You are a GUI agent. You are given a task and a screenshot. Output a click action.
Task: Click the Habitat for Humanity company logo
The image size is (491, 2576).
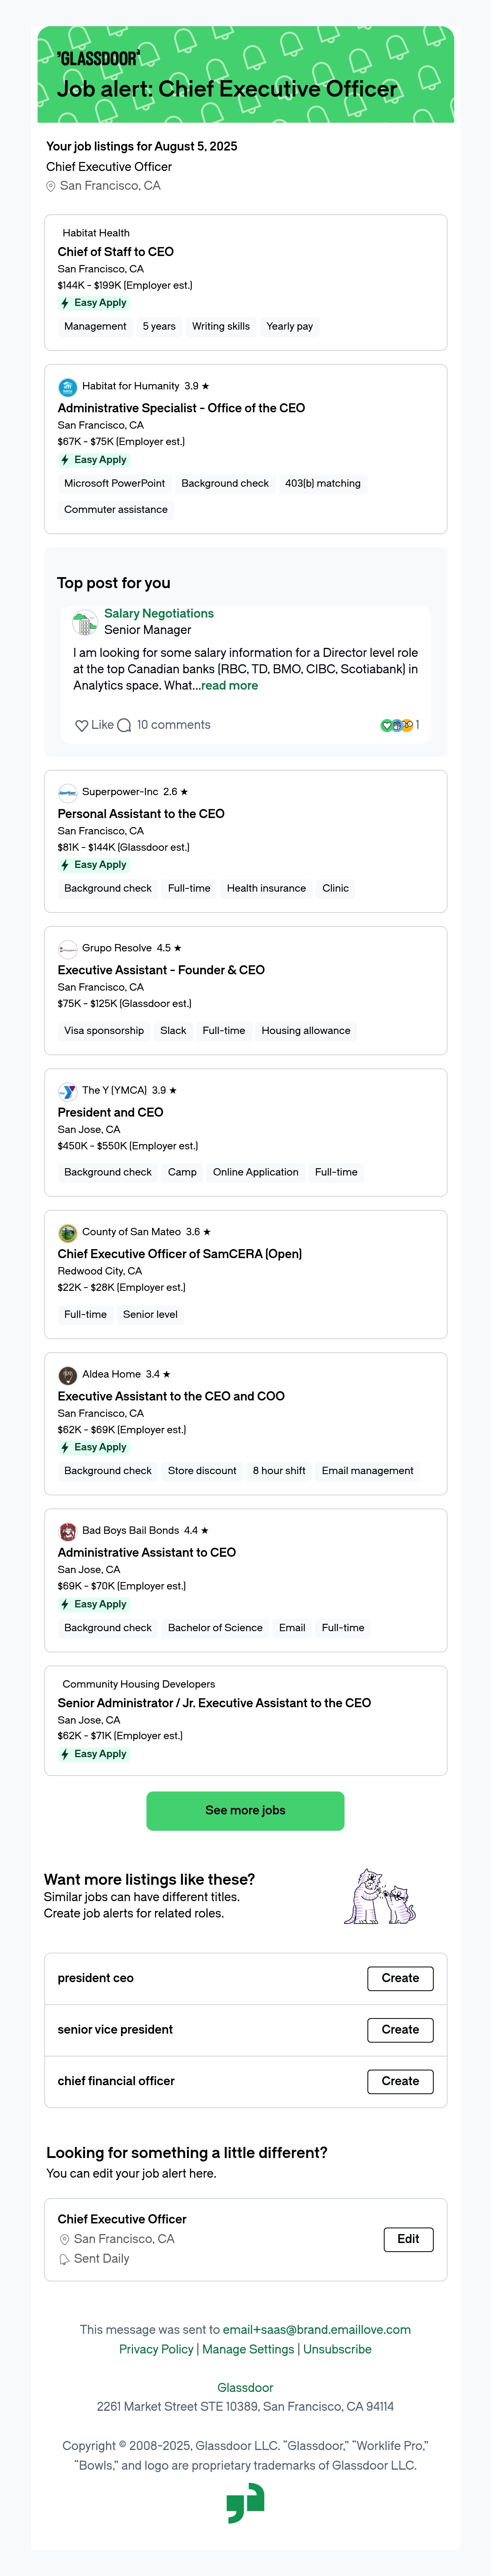coord(67,387)
